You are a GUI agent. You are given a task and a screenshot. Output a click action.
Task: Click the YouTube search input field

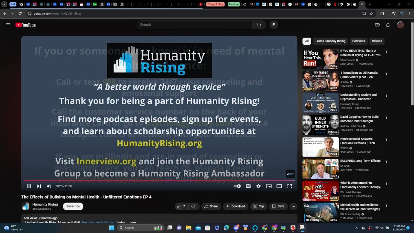[194, 25]
